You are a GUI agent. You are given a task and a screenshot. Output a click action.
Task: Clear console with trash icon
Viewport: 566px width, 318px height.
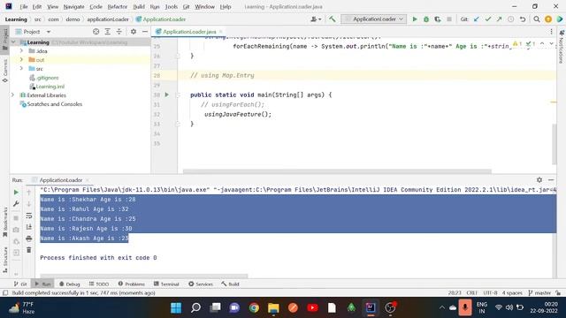(x=29, y=250)
